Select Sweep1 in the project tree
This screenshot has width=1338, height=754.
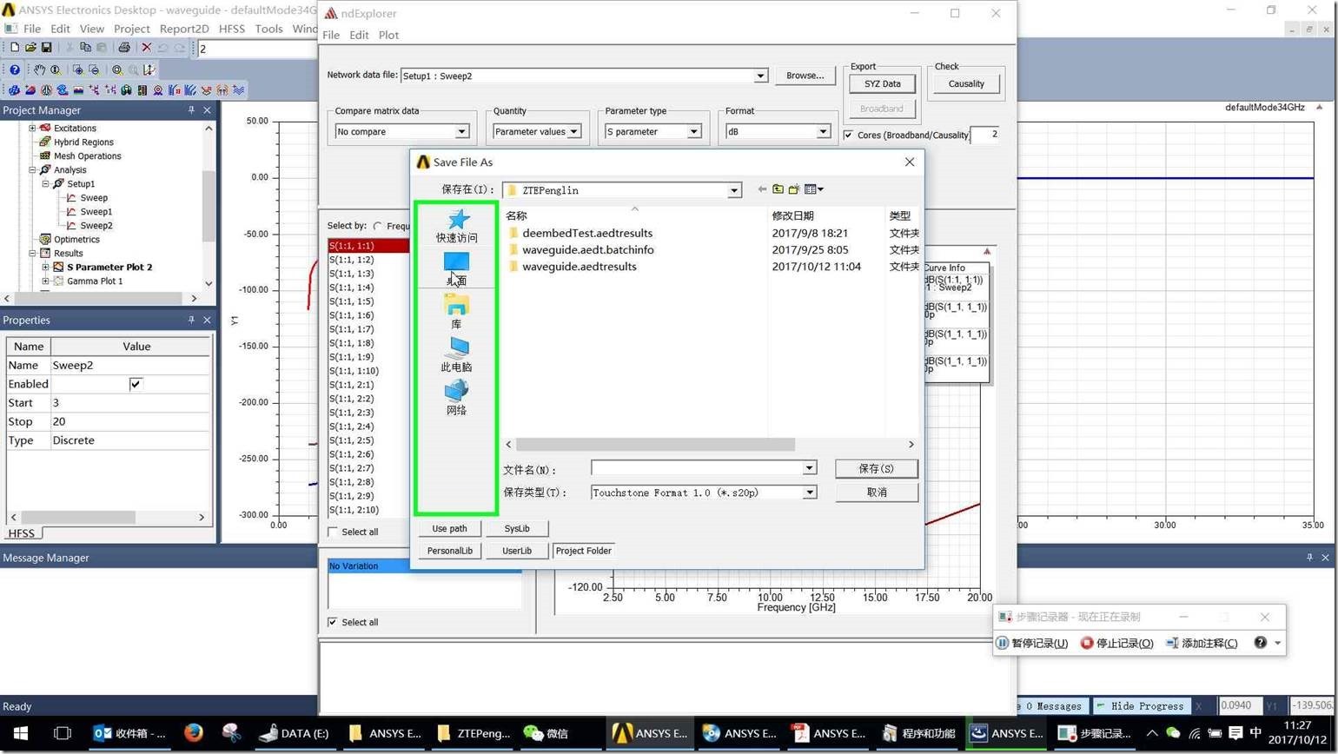tap(96, 211)
